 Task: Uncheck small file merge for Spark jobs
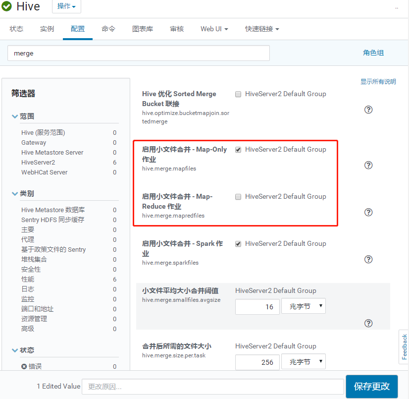point(238,244)
